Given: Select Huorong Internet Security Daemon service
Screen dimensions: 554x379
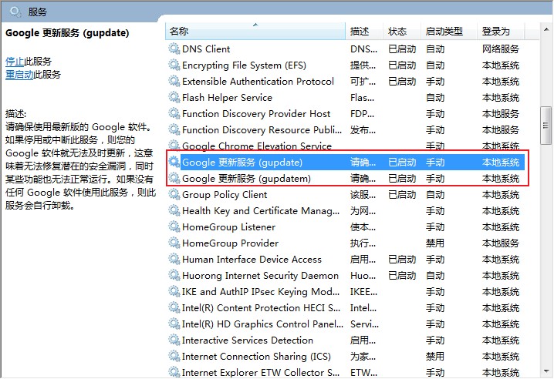Looking at the screenshot, I should coord(260,276).
